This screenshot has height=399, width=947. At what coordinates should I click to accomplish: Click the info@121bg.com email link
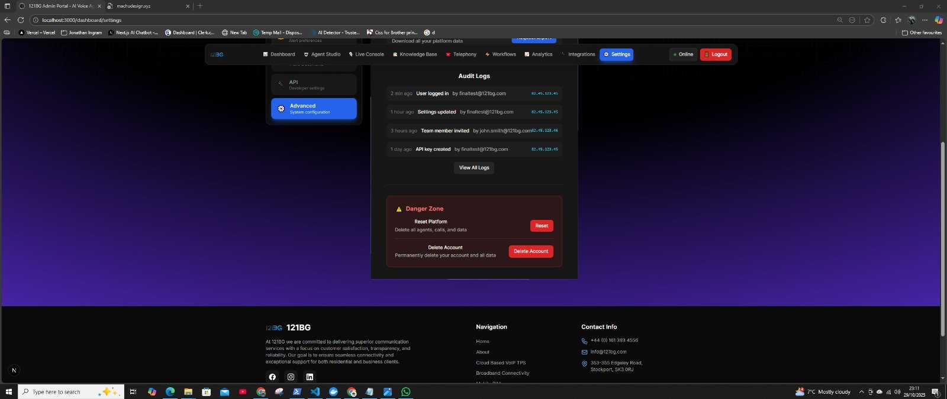(x=608, y=352)
